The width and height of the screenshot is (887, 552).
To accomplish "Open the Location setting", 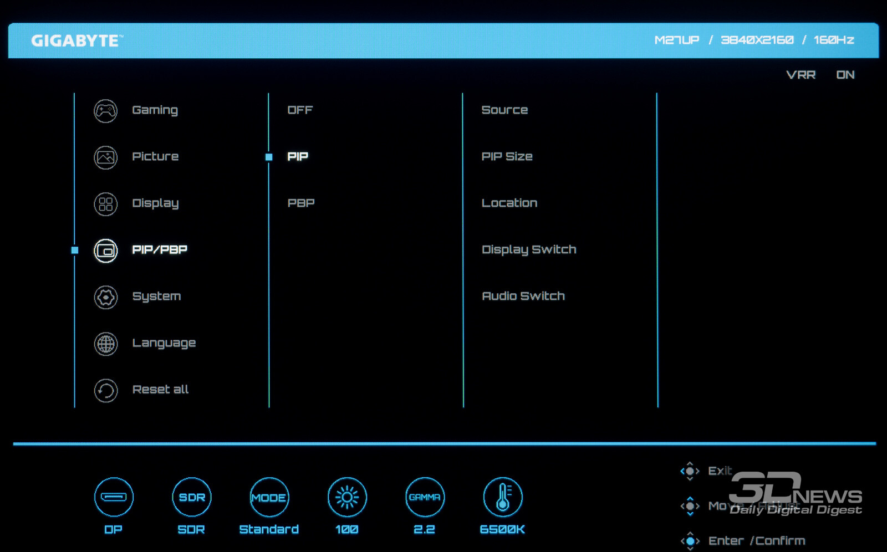I will tap(509, 203).
